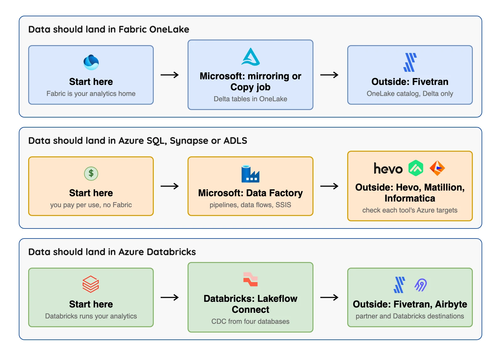The height and width of the screenshot is (362, 501).
Task: Select 'Data should land in Fabric OneLake' heading
Action: click(109, 29)
